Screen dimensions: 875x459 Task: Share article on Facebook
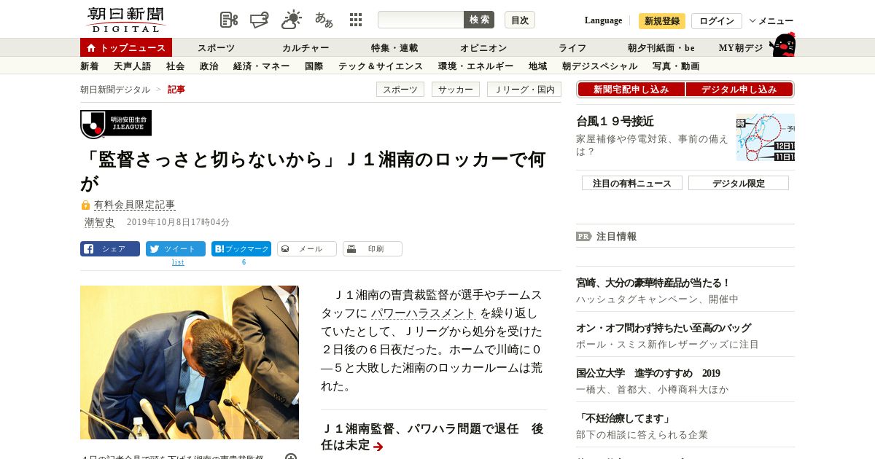[110, 248]
